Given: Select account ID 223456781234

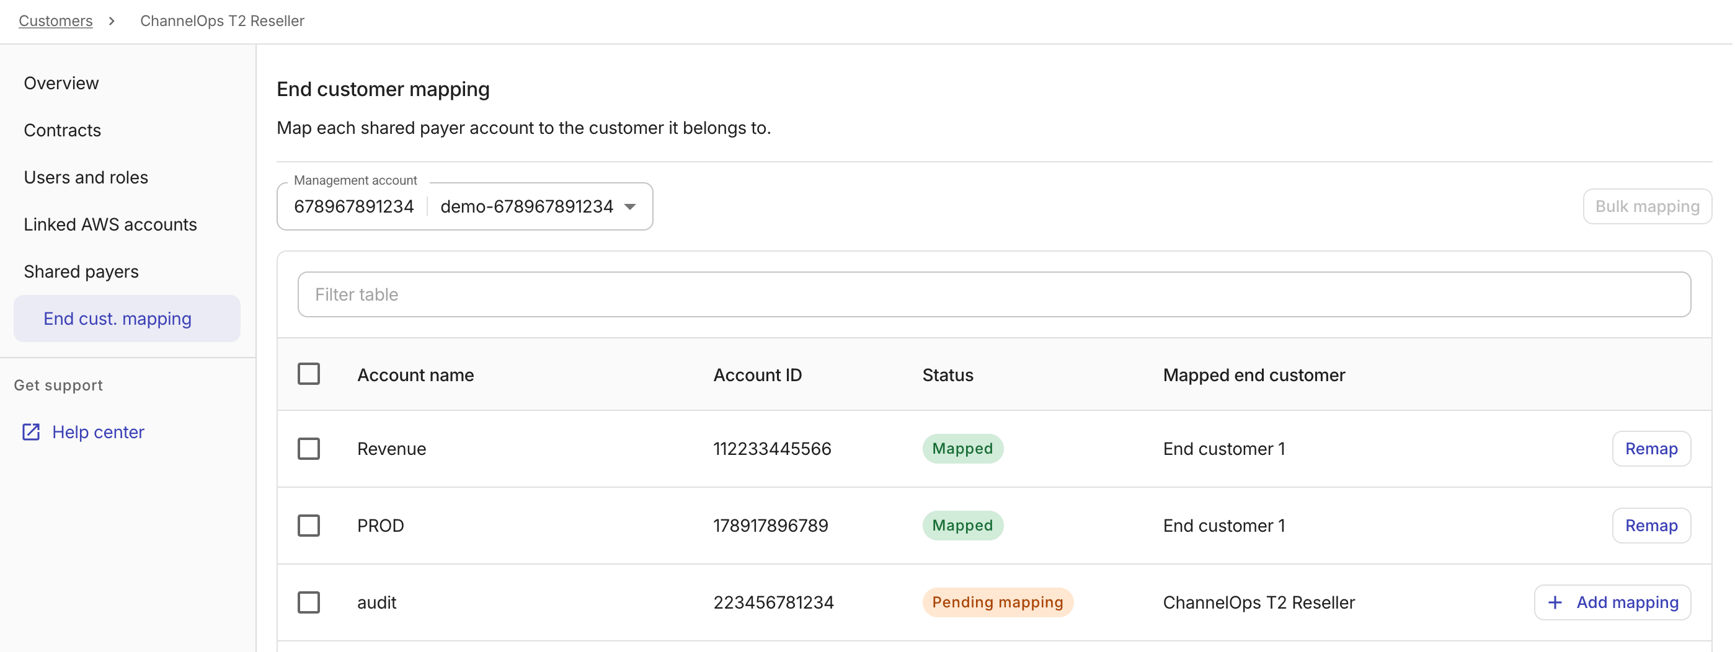Looking at the screenshot, I should coord(774,602).
